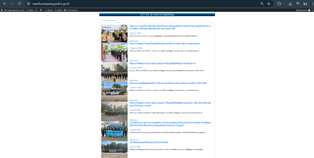Open the WordPress logo menu in admin bar
314x158 pixels.
coord(2,10)
